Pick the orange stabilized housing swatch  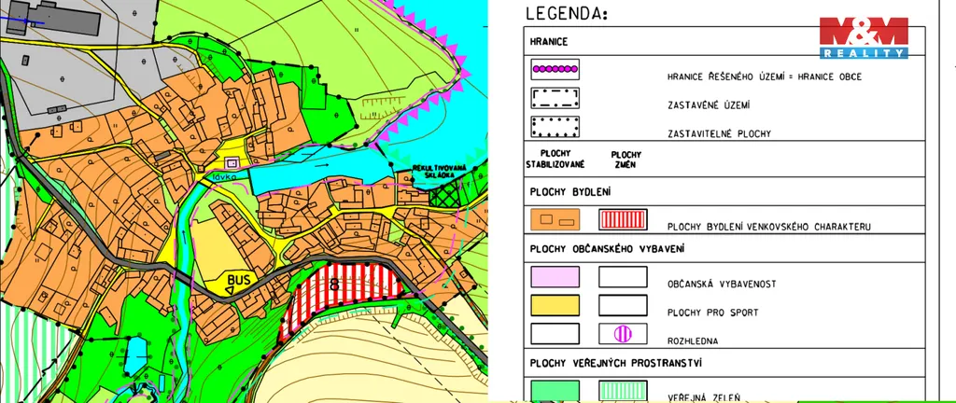pos(555,219)
